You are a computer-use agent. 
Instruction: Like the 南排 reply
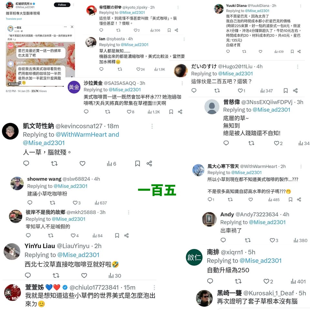(266, 281)
